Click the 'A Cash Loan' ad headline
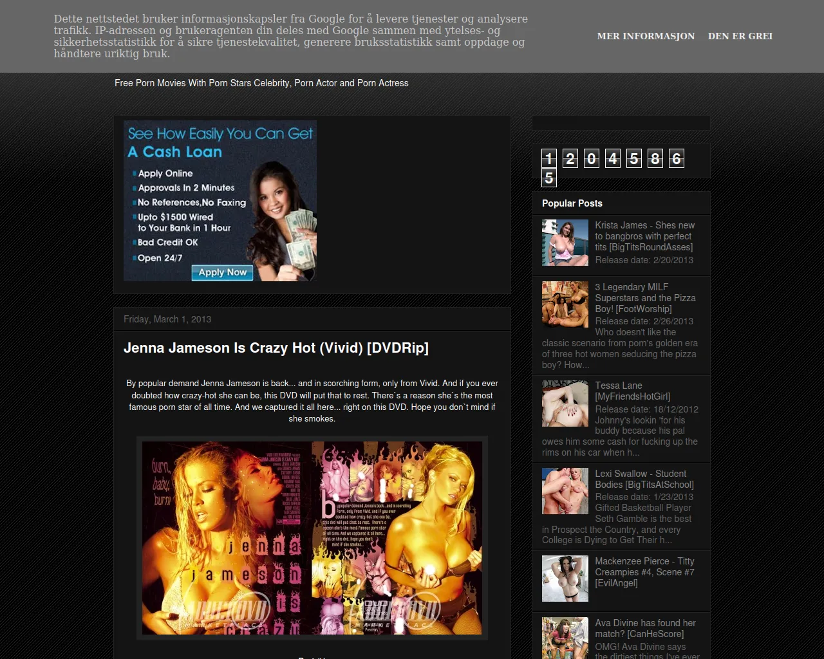 pos(175,152)
